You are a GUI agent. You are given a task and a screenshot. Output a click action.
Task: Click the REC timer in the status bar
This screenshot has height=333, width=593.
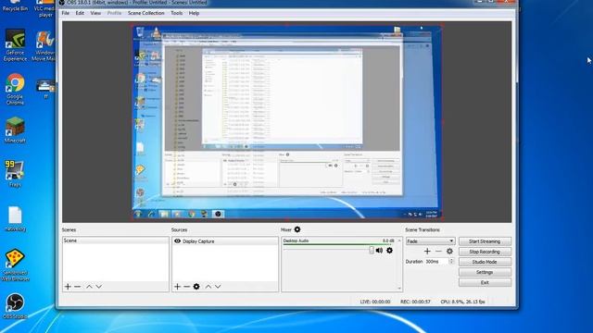[415, 302]
